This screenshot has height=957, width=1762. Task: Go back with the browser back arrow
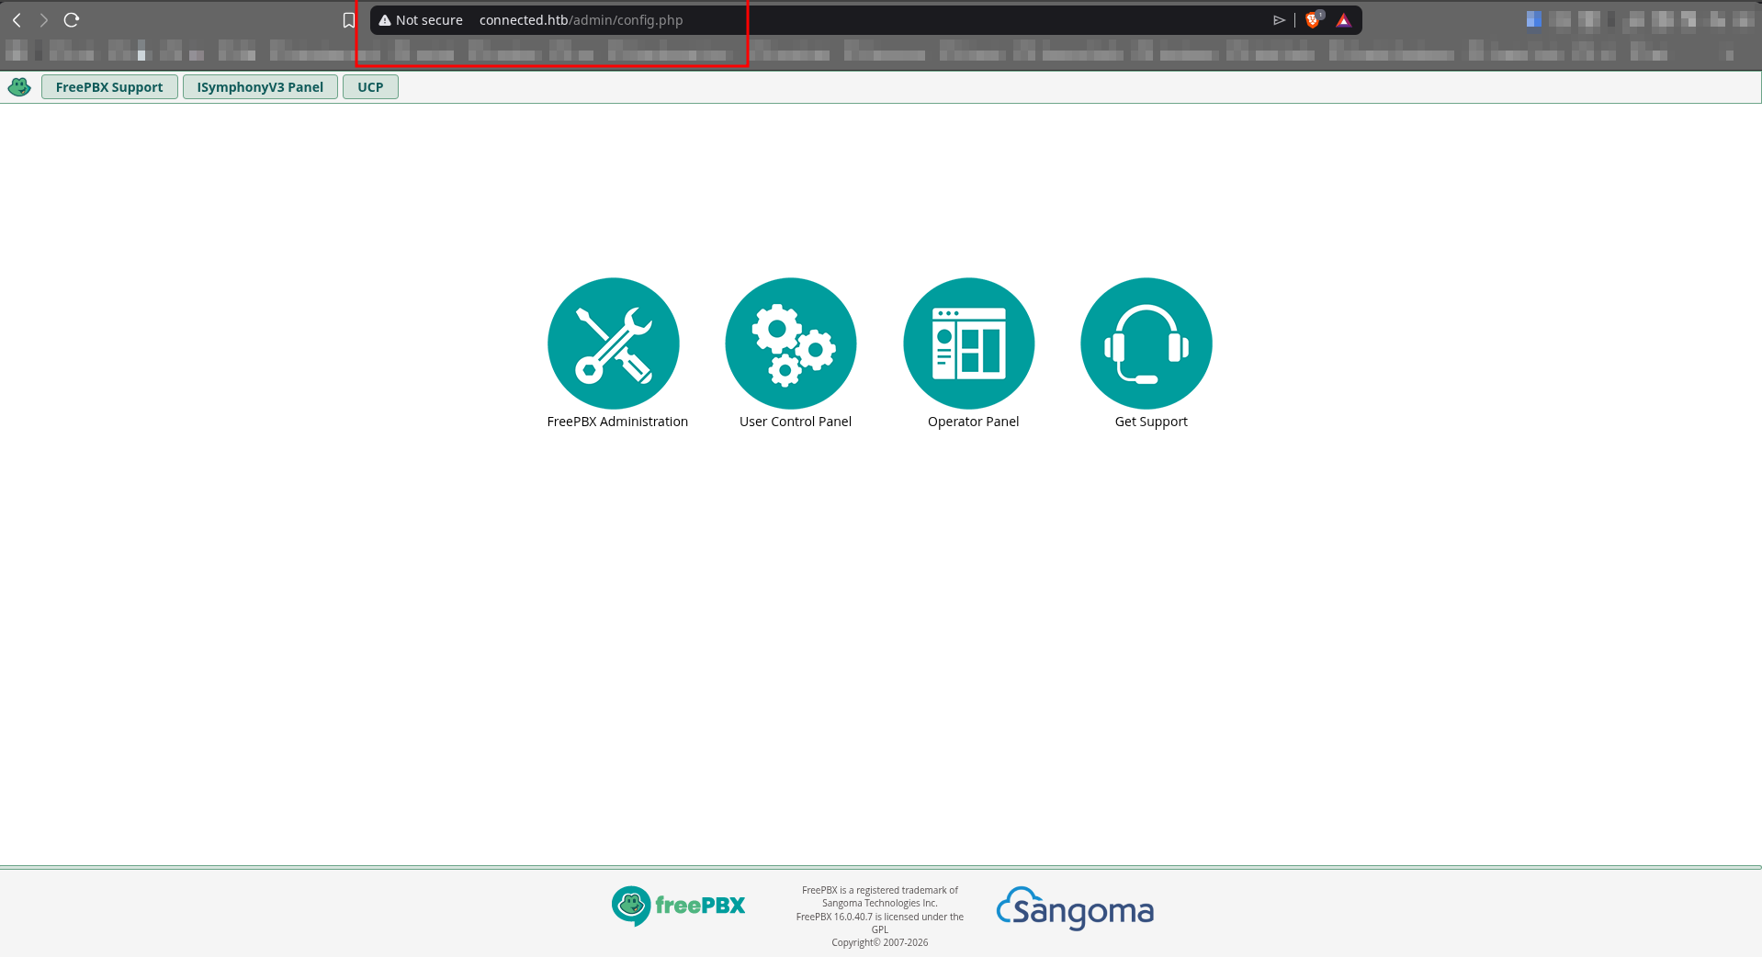tap(17, 19)
